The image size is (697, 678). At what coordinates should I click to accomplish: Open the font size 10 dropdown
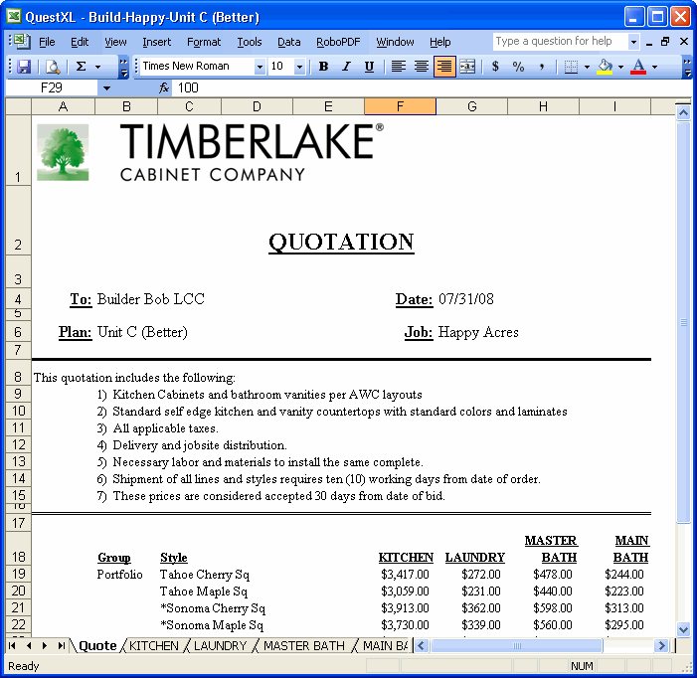click(x=299, y=67)
